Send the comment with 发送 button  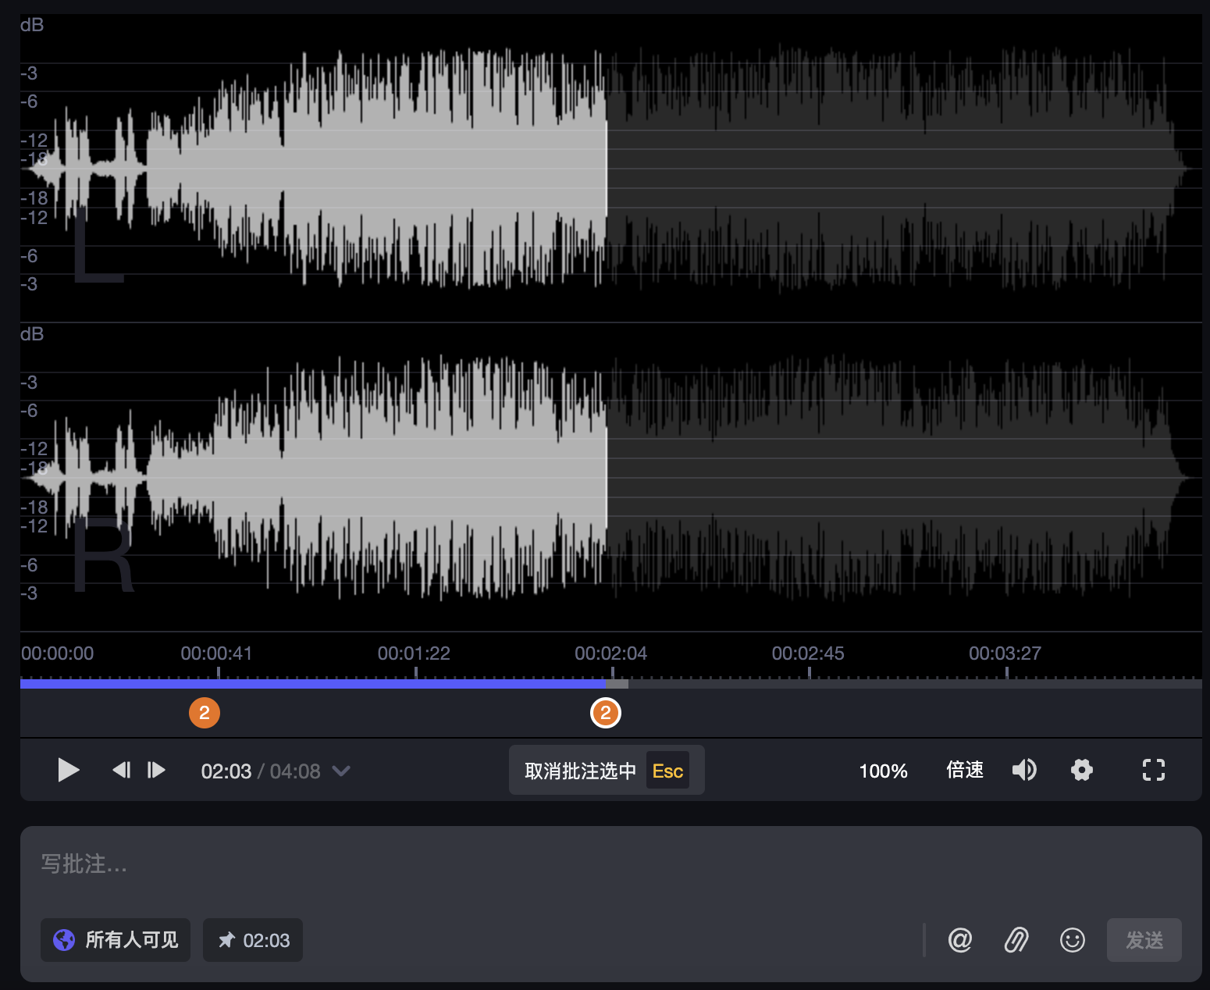(x=1144, y=940)
